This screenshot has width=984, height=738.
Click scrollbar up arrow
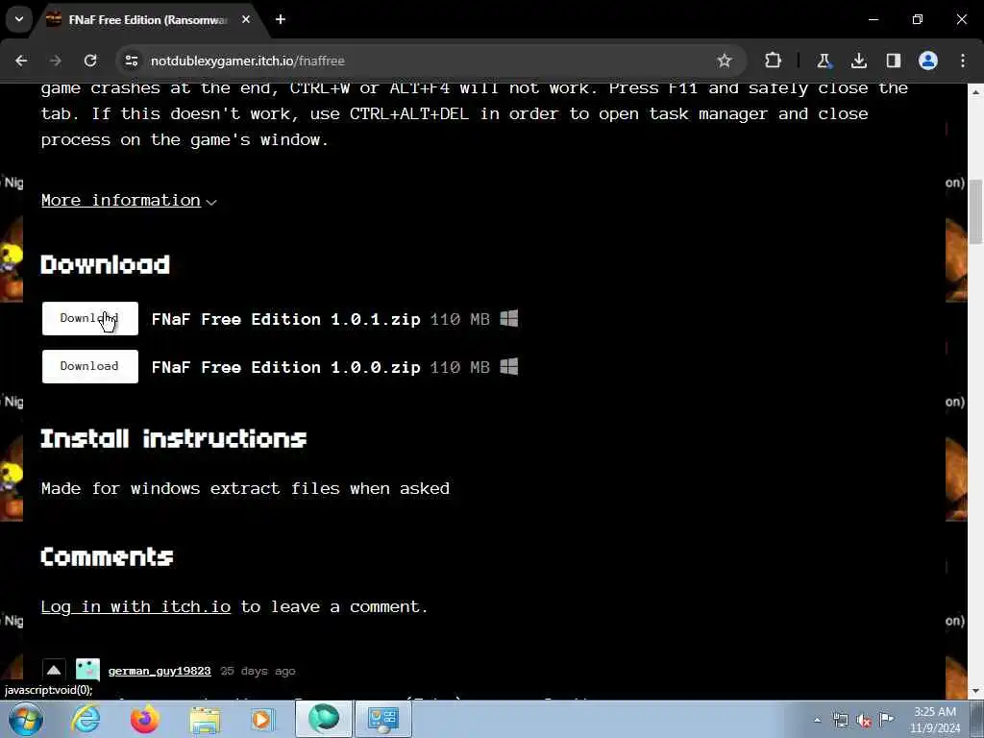[976, 91]
